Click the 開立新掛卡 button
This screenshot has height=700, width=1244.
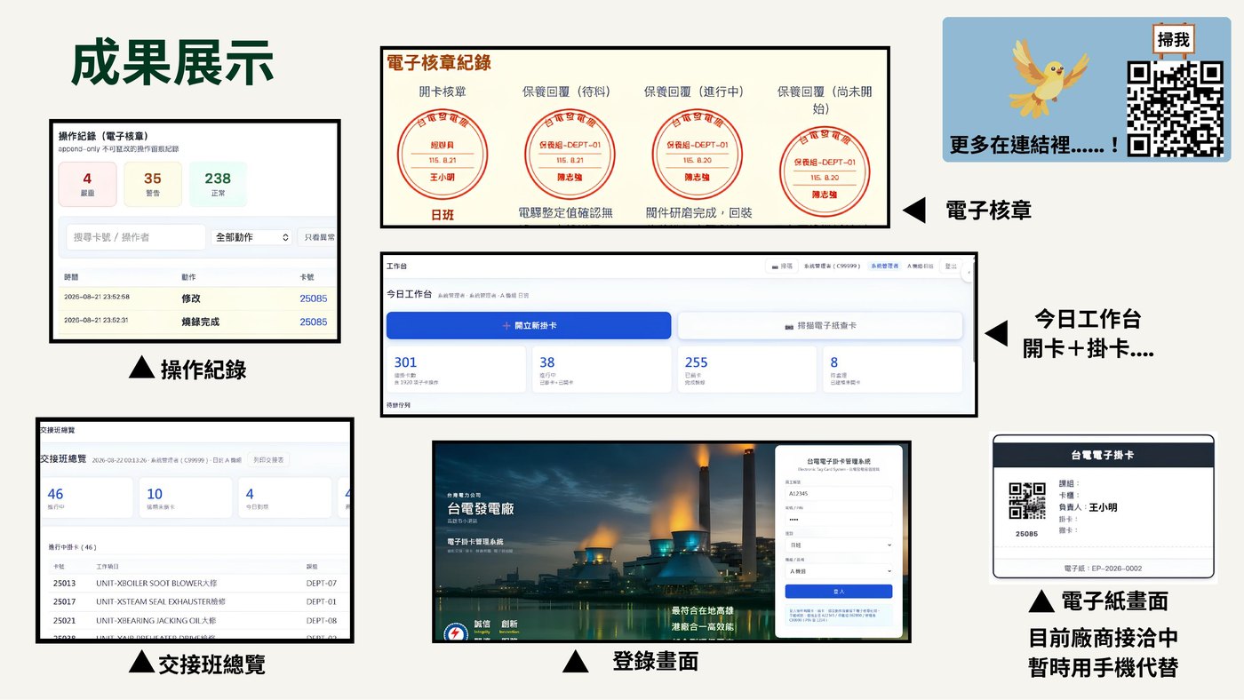[x=529, y=325]
